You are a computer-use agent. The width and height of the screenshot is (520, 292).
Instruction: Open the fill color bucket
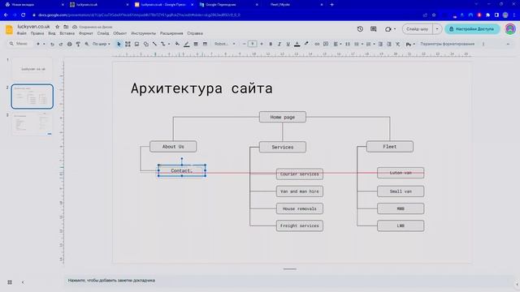tap(177, 44)
